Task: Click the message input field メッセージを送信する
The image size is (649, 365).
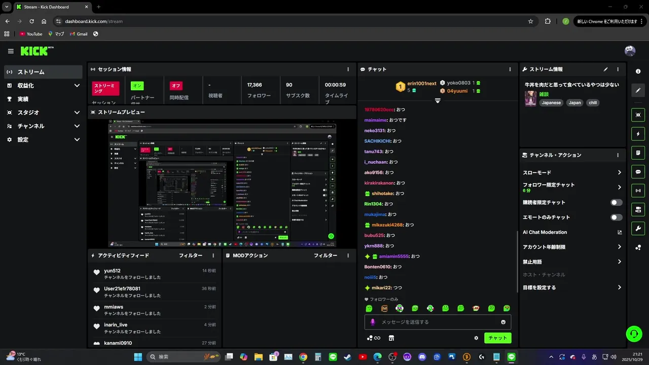Action: (438, 322)
